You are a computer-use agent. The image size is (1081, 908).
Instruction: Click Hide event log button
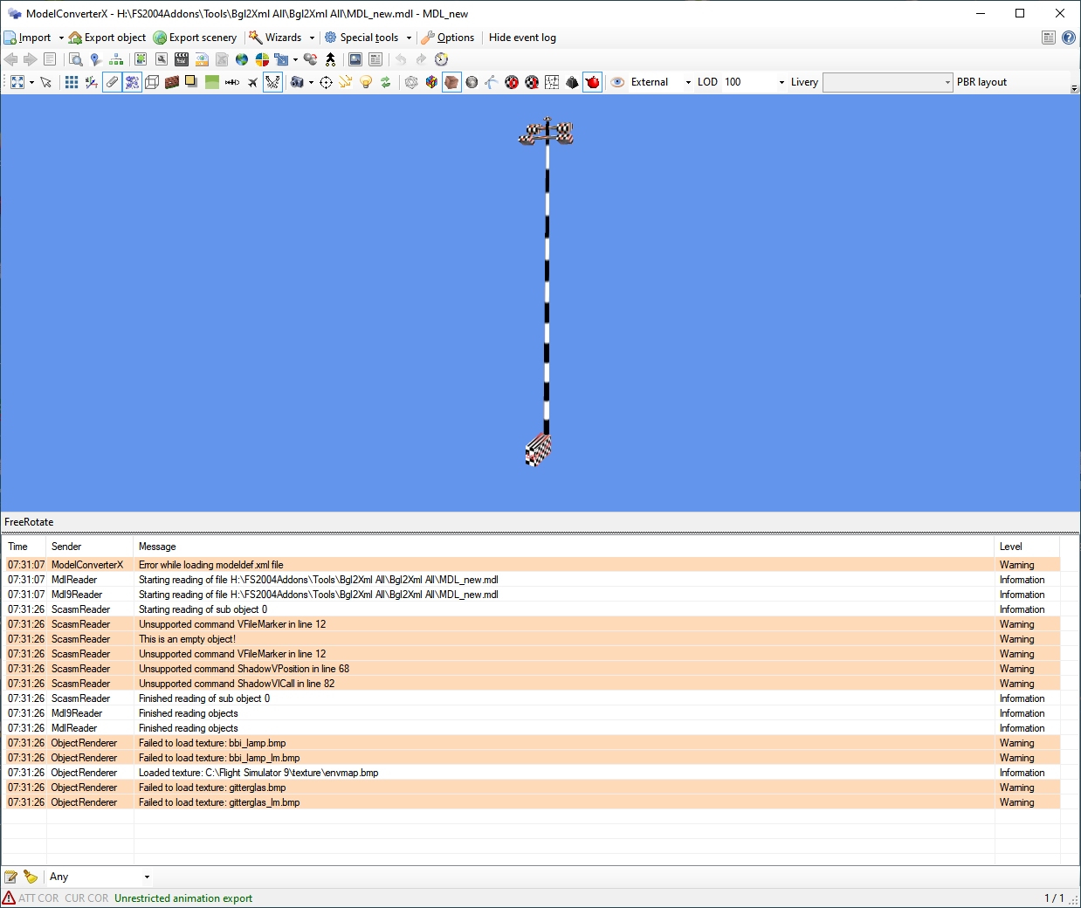pos(522,38)
